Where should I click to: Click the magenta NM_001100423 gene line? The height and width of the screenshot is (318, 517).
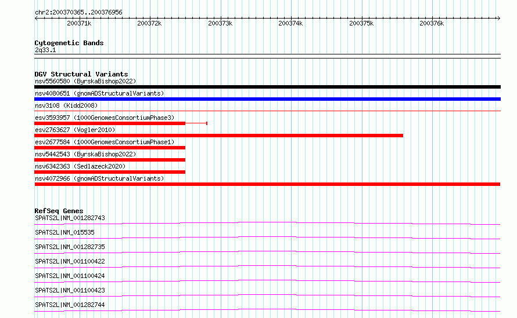click(x=267, y=295)
